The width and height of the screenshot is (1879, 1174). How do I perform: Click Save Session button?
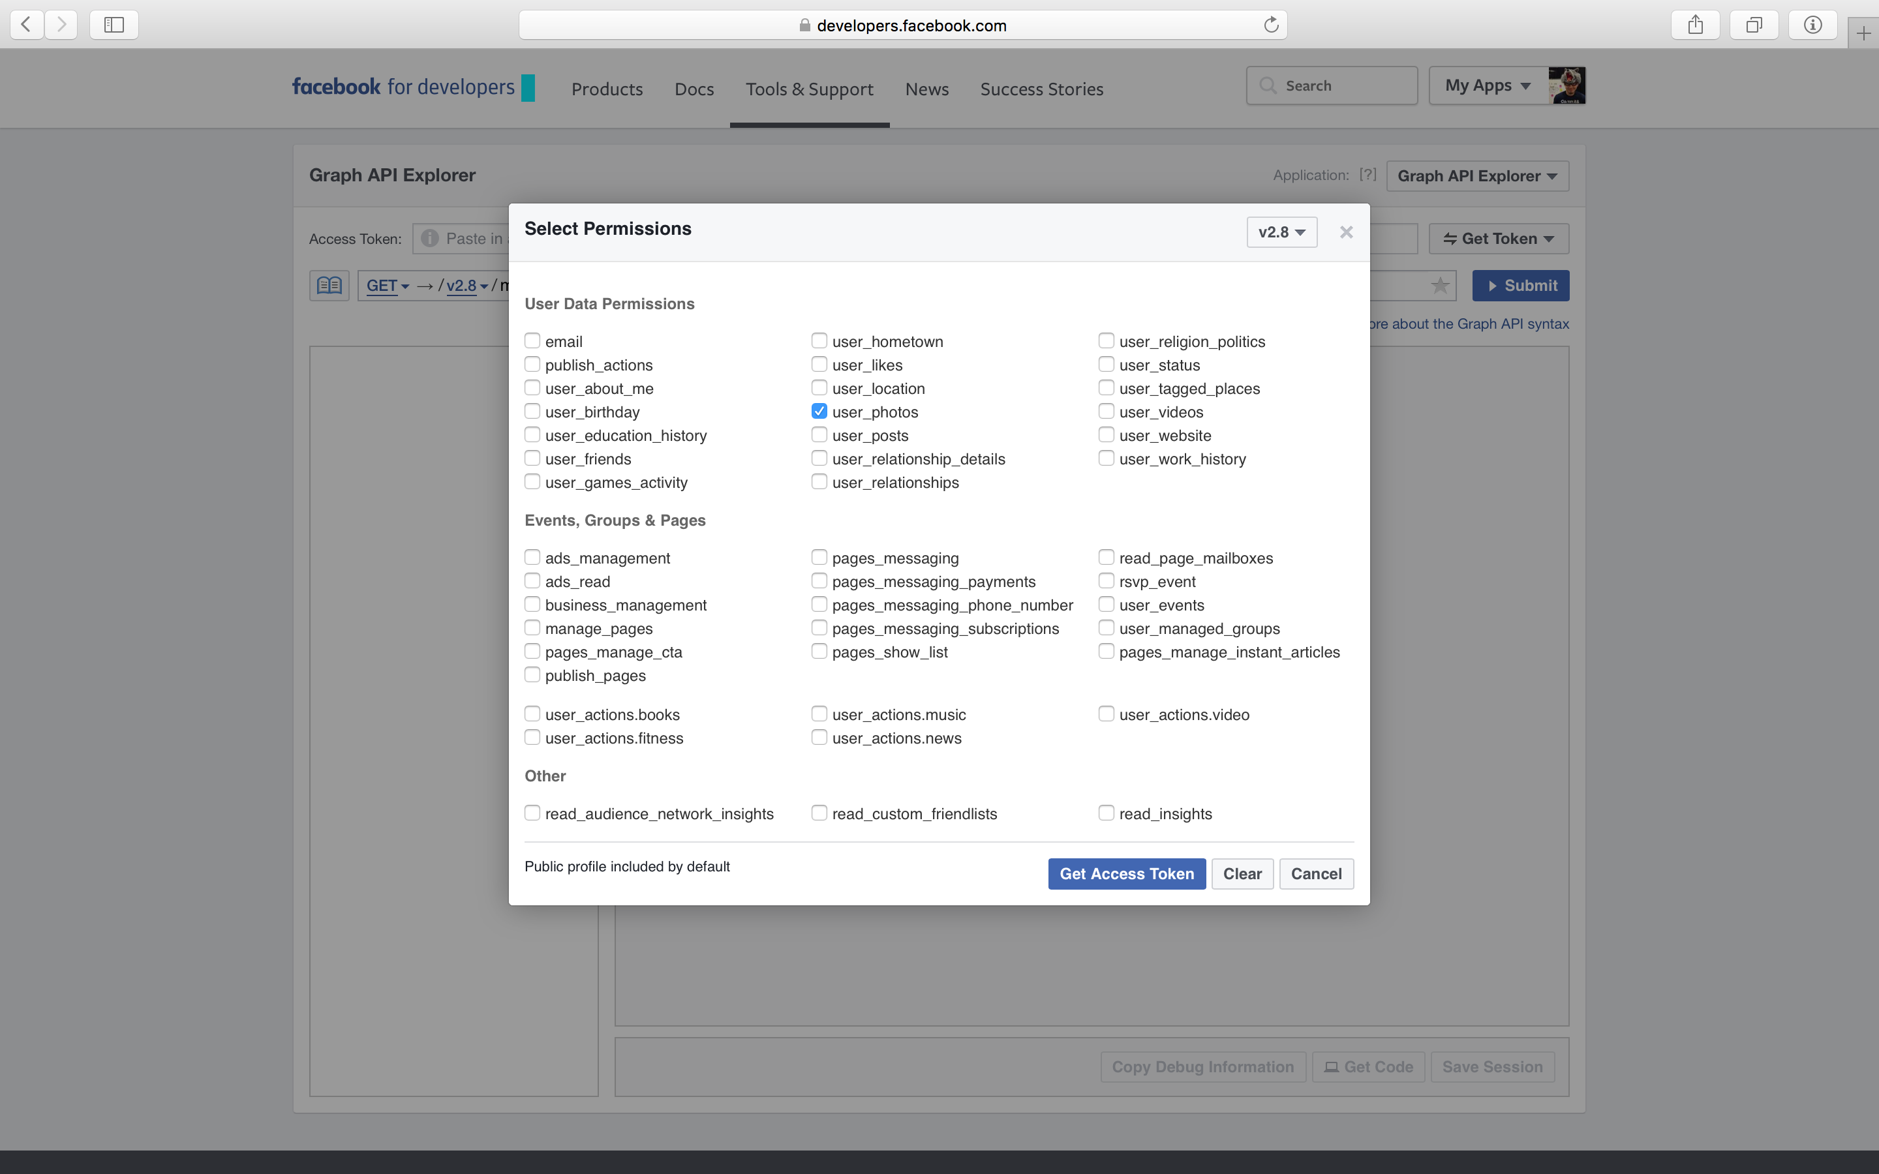[x=1492, y=1067]
